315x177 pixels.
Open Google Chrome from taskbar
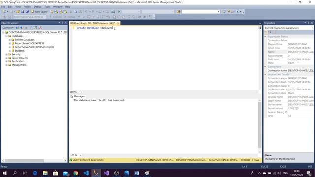76,173
